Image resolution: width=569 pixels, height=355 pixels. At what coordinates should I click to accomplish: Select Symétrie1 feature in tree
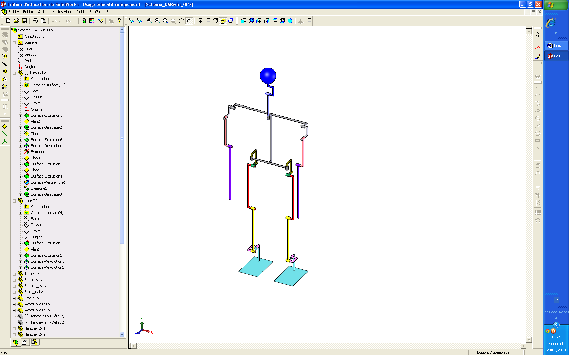(x=39, y=152)
